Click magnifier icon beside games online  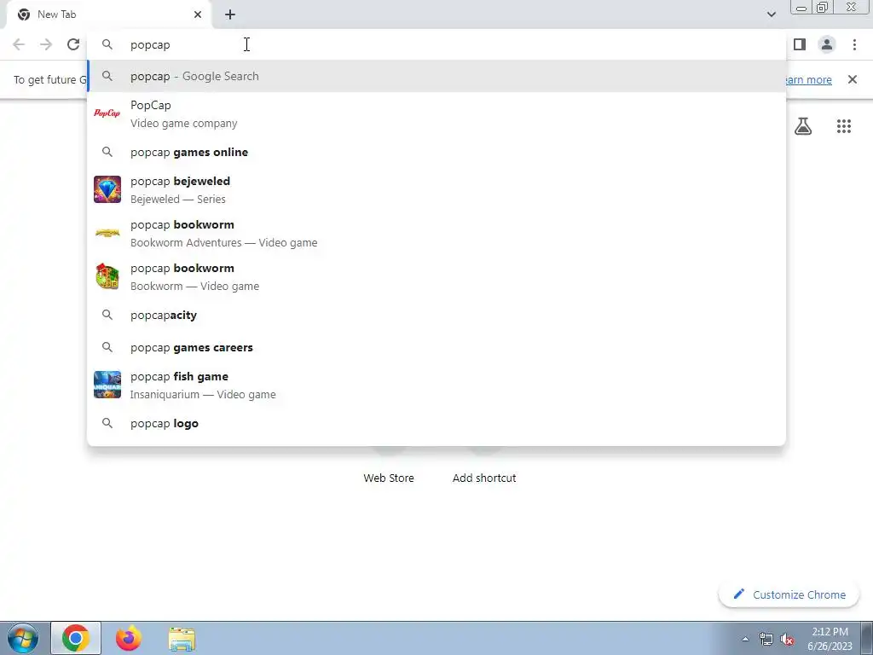click(x=107, y=152)
